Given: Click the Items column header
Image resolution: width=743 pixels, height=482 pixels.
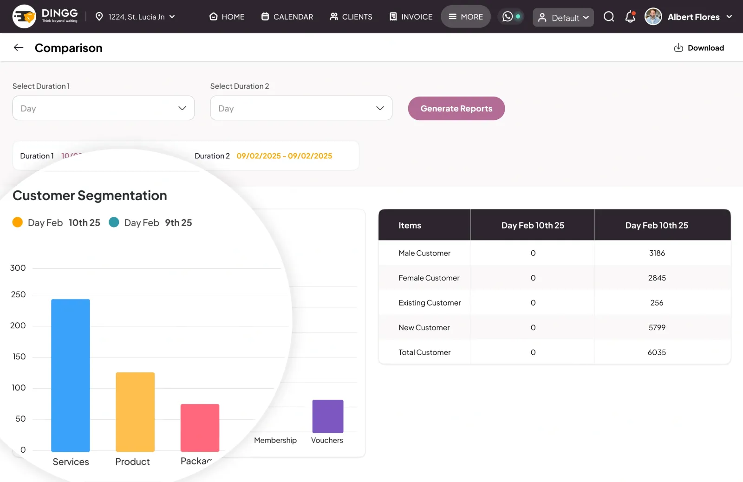Looking at the screenshot, I should tap(410, 225).
